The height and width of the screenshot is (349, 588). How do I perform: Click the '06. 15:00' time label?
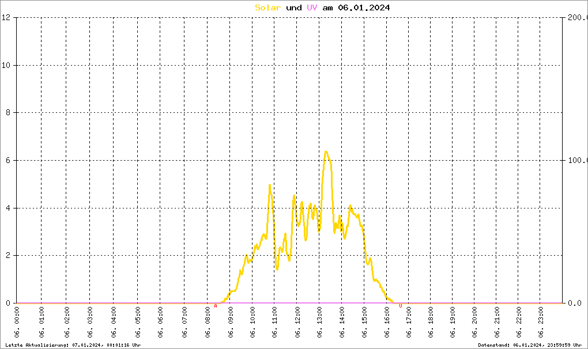[x=364, y=323]
